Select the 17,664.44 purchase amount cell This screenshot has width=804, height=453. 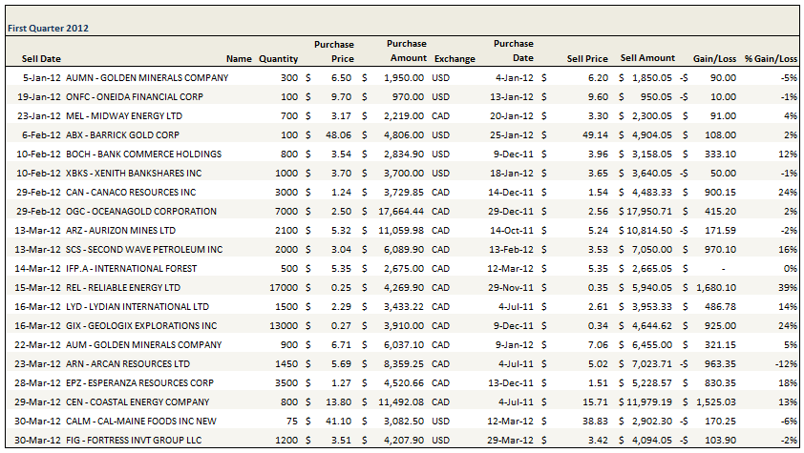(x=399, y=212)
